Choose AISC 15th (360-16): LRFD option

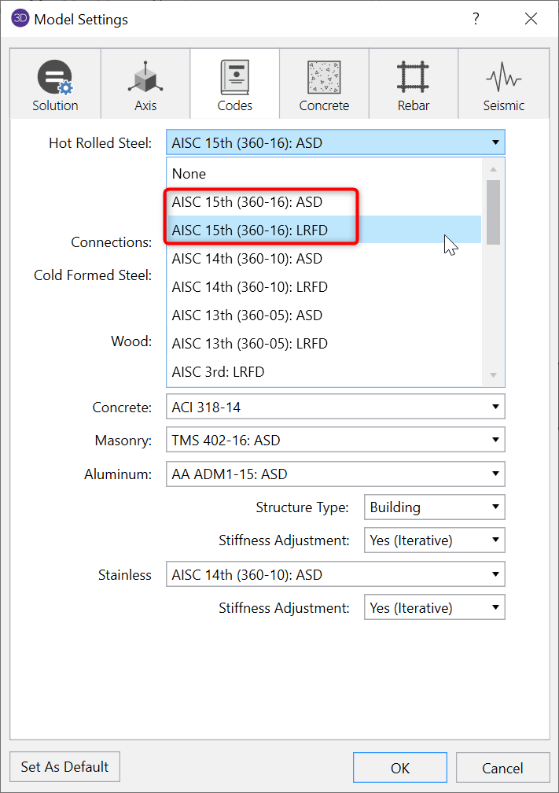249,231
